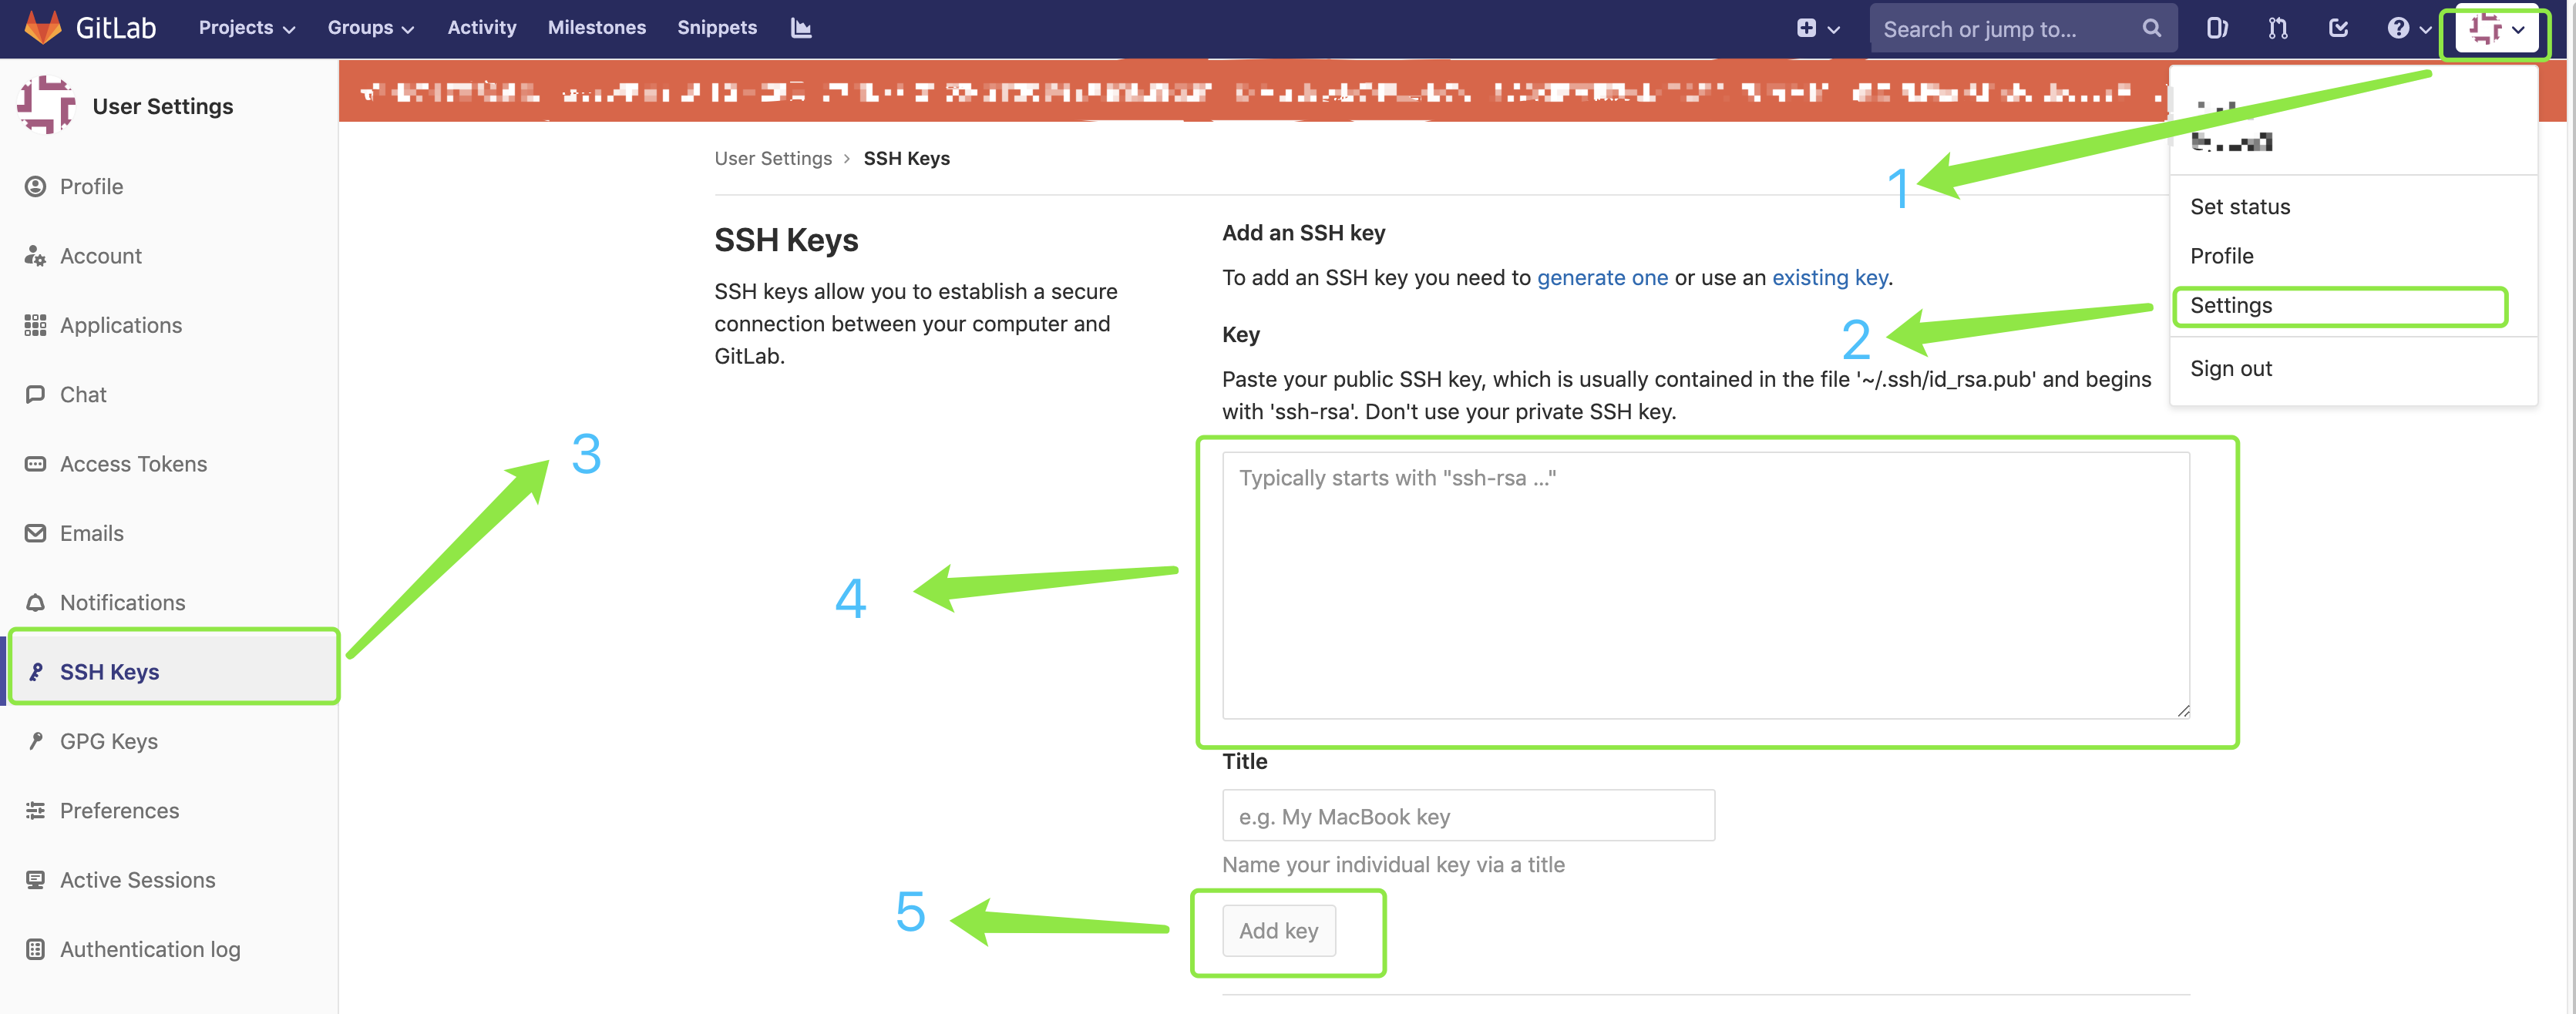
Task: Go to Access Tokens settings
Action: 133,464
